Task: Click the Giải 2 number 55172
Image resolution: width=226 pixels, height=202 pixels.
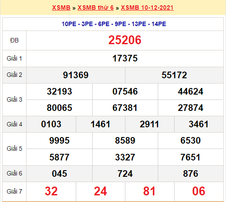Action: (x=174, y=75)
